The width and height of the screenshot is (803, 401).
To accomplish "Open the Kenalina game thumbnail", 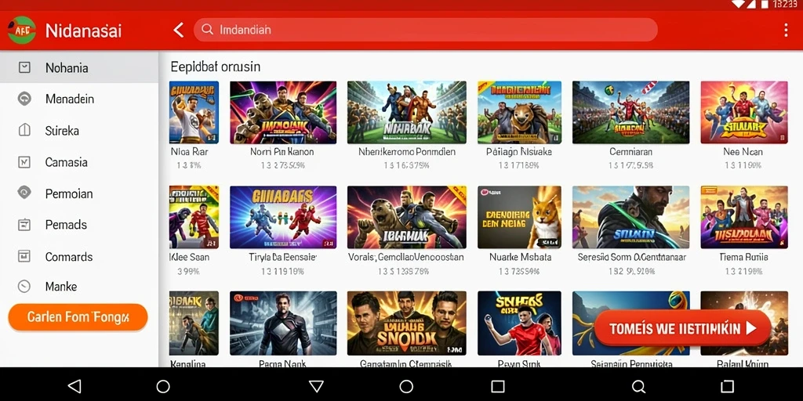I will point(194,323).
